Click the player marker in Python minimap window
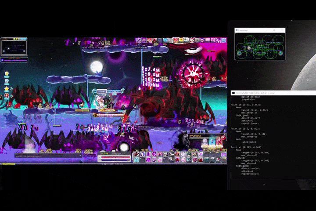The width and height of the screenshot is (316, 211). coord(249,48)
